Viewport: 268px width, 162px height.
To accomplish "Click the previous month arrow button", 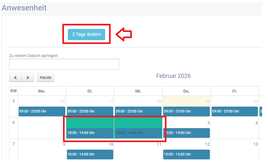I will (15, 77).
